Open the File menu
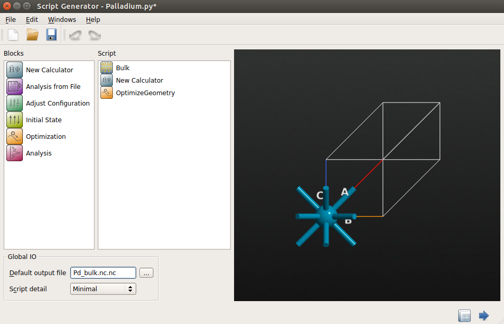504x324 pixels. (10, 20)
